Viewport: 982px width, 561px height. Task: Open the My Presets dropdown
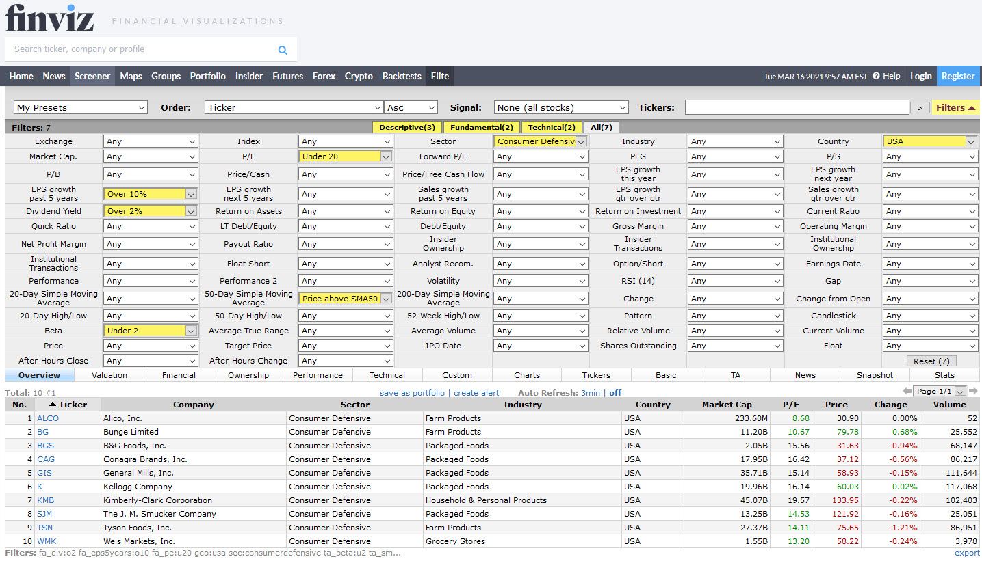pyautogui.click(x=81, y=107)
